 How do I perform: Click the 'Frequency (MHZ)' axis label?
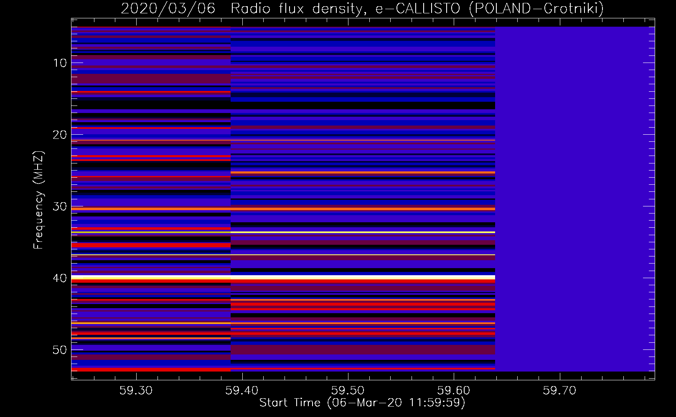tap(38, 200)
